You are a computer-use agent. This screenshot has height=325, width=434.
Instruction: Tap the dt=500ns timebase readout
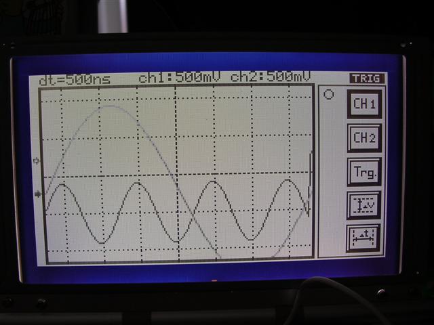[x=75, y=80]
